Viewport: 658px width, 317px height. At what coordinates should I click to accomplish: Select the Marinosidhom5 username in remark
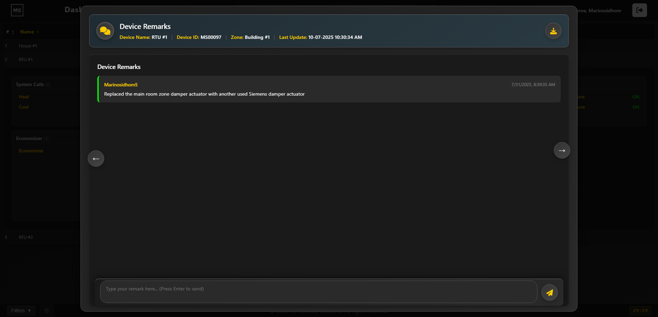point(121,84)
